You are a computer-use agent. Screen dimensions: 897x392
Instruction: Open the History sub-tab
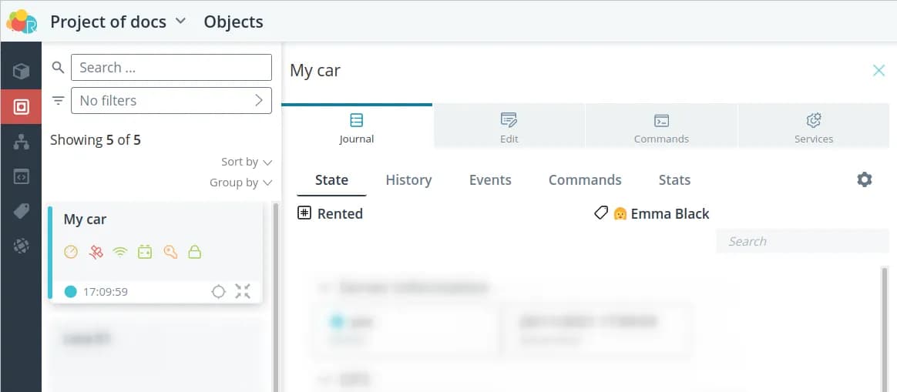[x=408, y=180]
